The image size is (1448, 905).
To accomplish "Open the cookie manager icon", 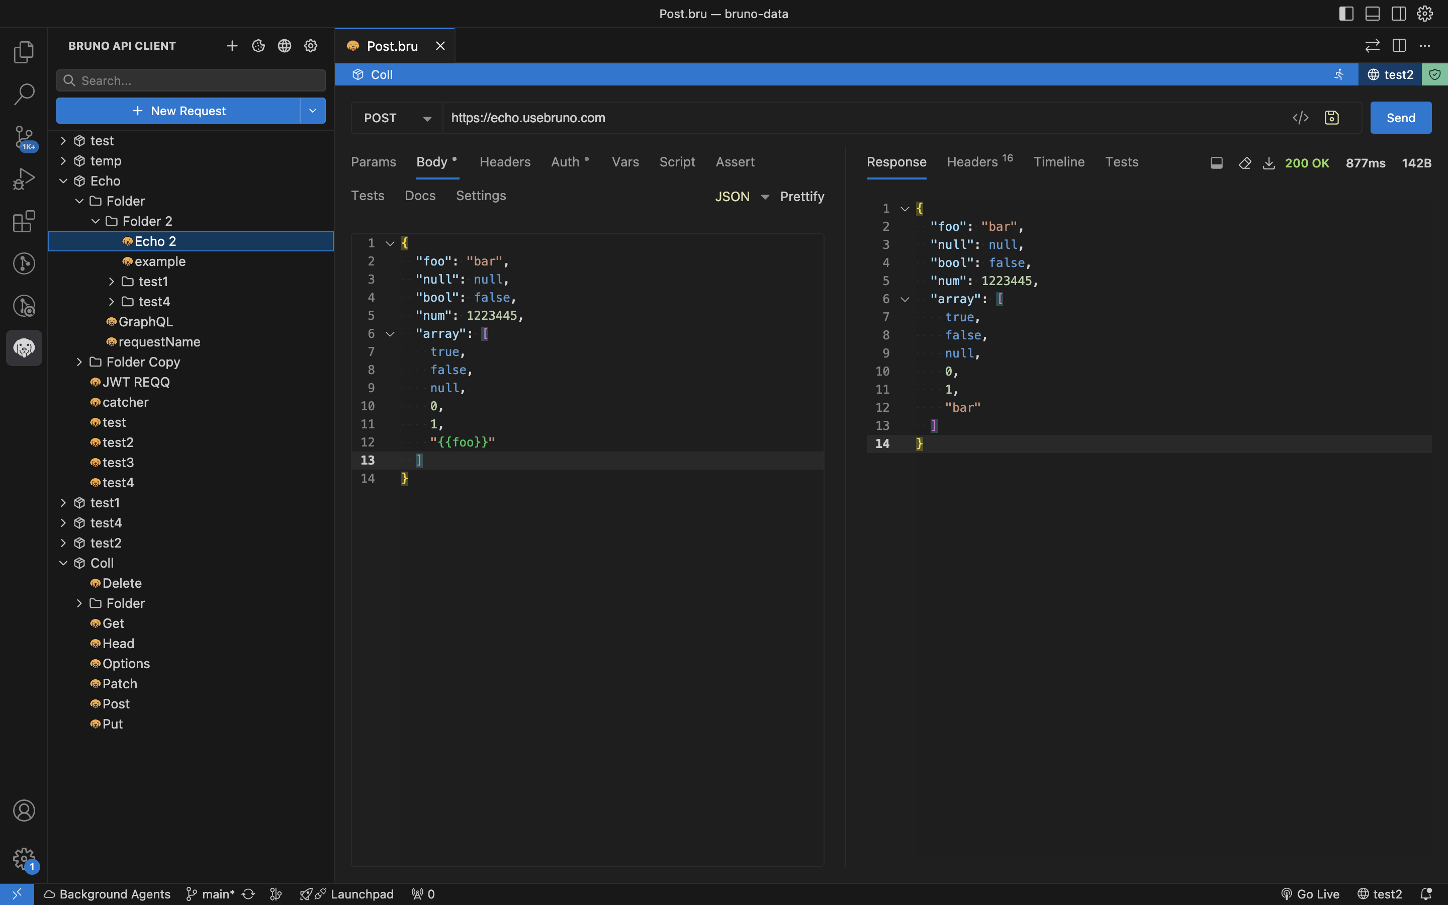I will pos(258,45).
